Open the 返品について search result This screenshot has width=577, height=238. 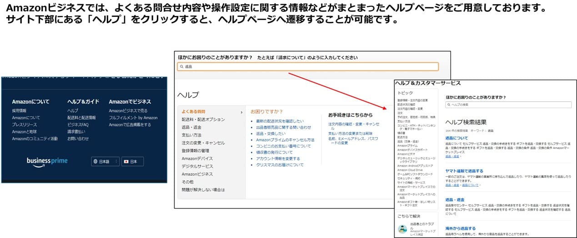[x=457, y=138]
